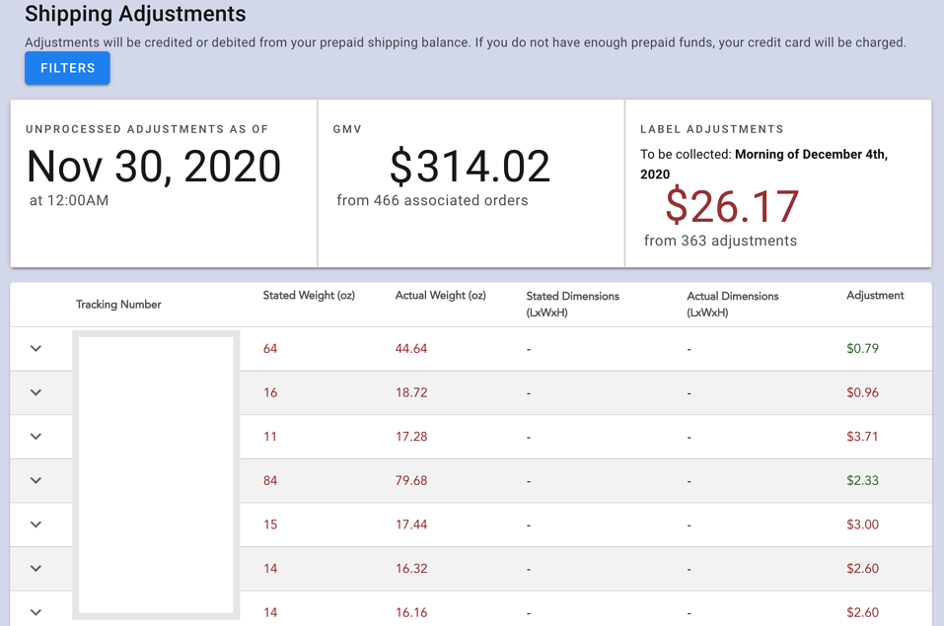Click 'from 363 adjustments' text
944x626 pixels.
[x=721, y=241]
